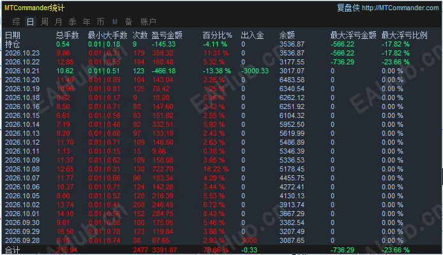Select the 2026.10.22 date row
The image size is (443, 255).
pyautogui.click(x=22, y=62)
